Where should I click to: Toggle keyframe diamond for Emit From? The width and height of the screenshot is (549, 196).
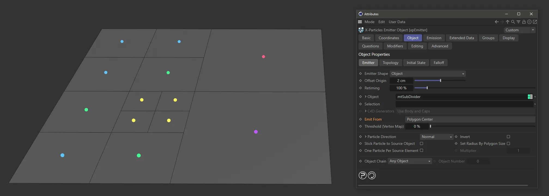coord(360,119)
